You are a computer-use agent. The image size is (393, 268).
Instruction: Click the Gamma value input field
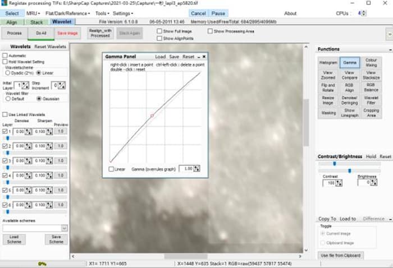tap(188, 168)
